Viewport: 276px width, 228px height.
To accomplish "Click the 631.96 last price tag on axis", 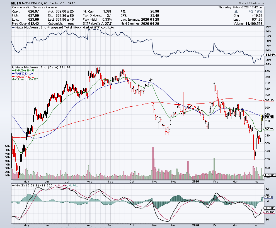I will [268, 117].
